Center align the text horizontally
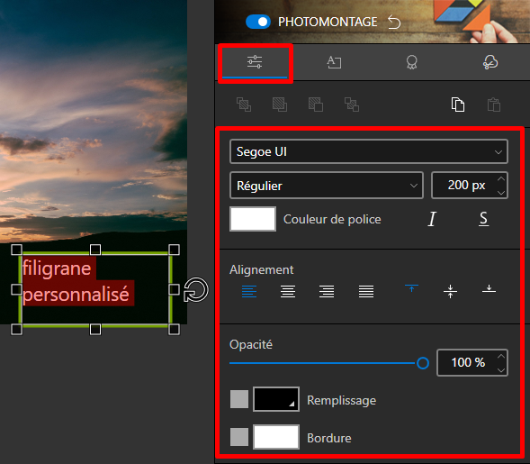This screenshot has height=464, width=530. pyautogui.click(x=288, y=291)
